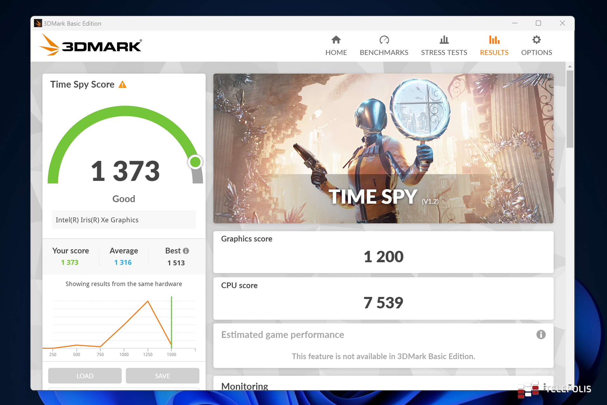Open Options with the gear icon
607x405 pixels.
[x=536, y=40]
